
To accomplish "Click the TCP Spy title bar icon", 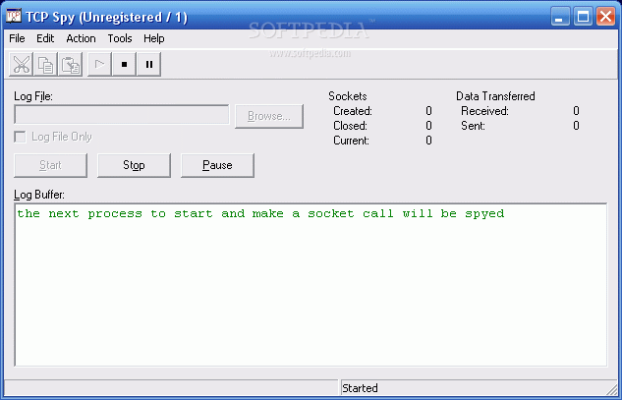I will click(x=14, y=17).
